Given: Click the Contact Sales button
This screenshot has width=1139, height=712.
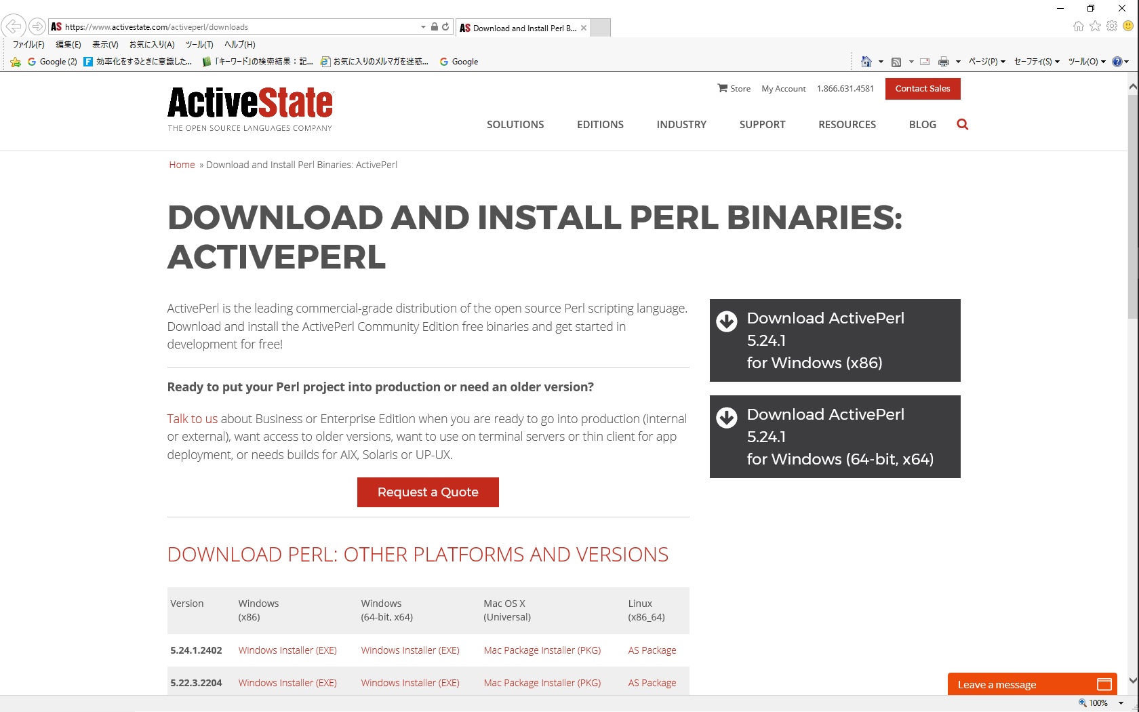Looking at the screenshot, I should tap(923, 89).
